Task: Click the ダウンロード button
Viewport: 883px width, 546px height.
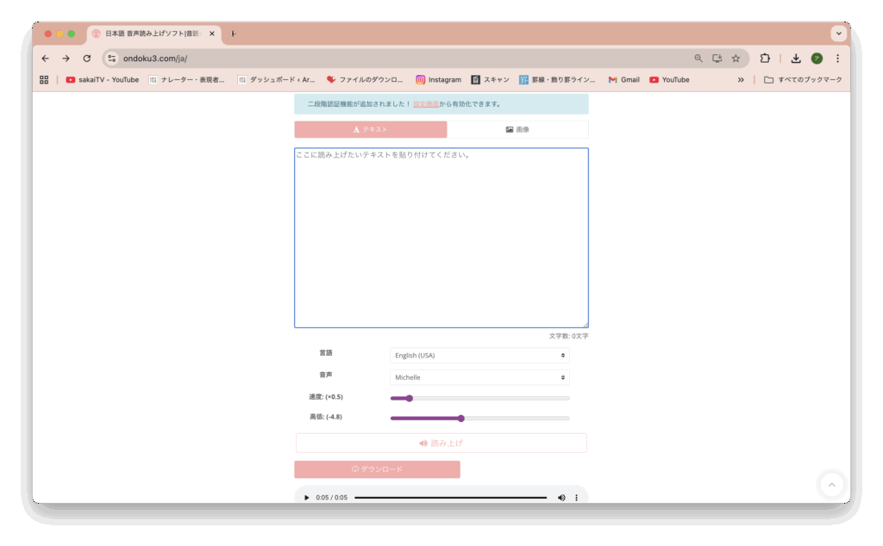Action: click(377, 469)
